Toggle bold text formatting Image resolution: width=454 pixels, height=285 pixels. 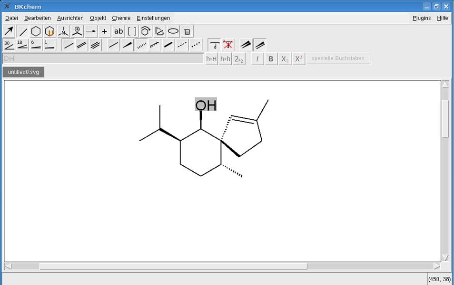[270, 58]
